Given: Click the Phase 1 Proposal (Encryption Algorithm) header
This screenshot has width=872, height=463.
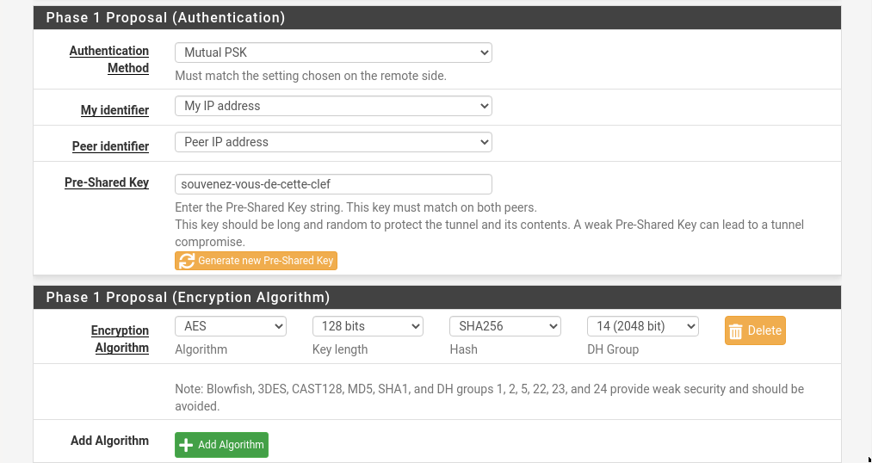Looking at the screenshot, I should pyautogui.click(x=188, y=297).
